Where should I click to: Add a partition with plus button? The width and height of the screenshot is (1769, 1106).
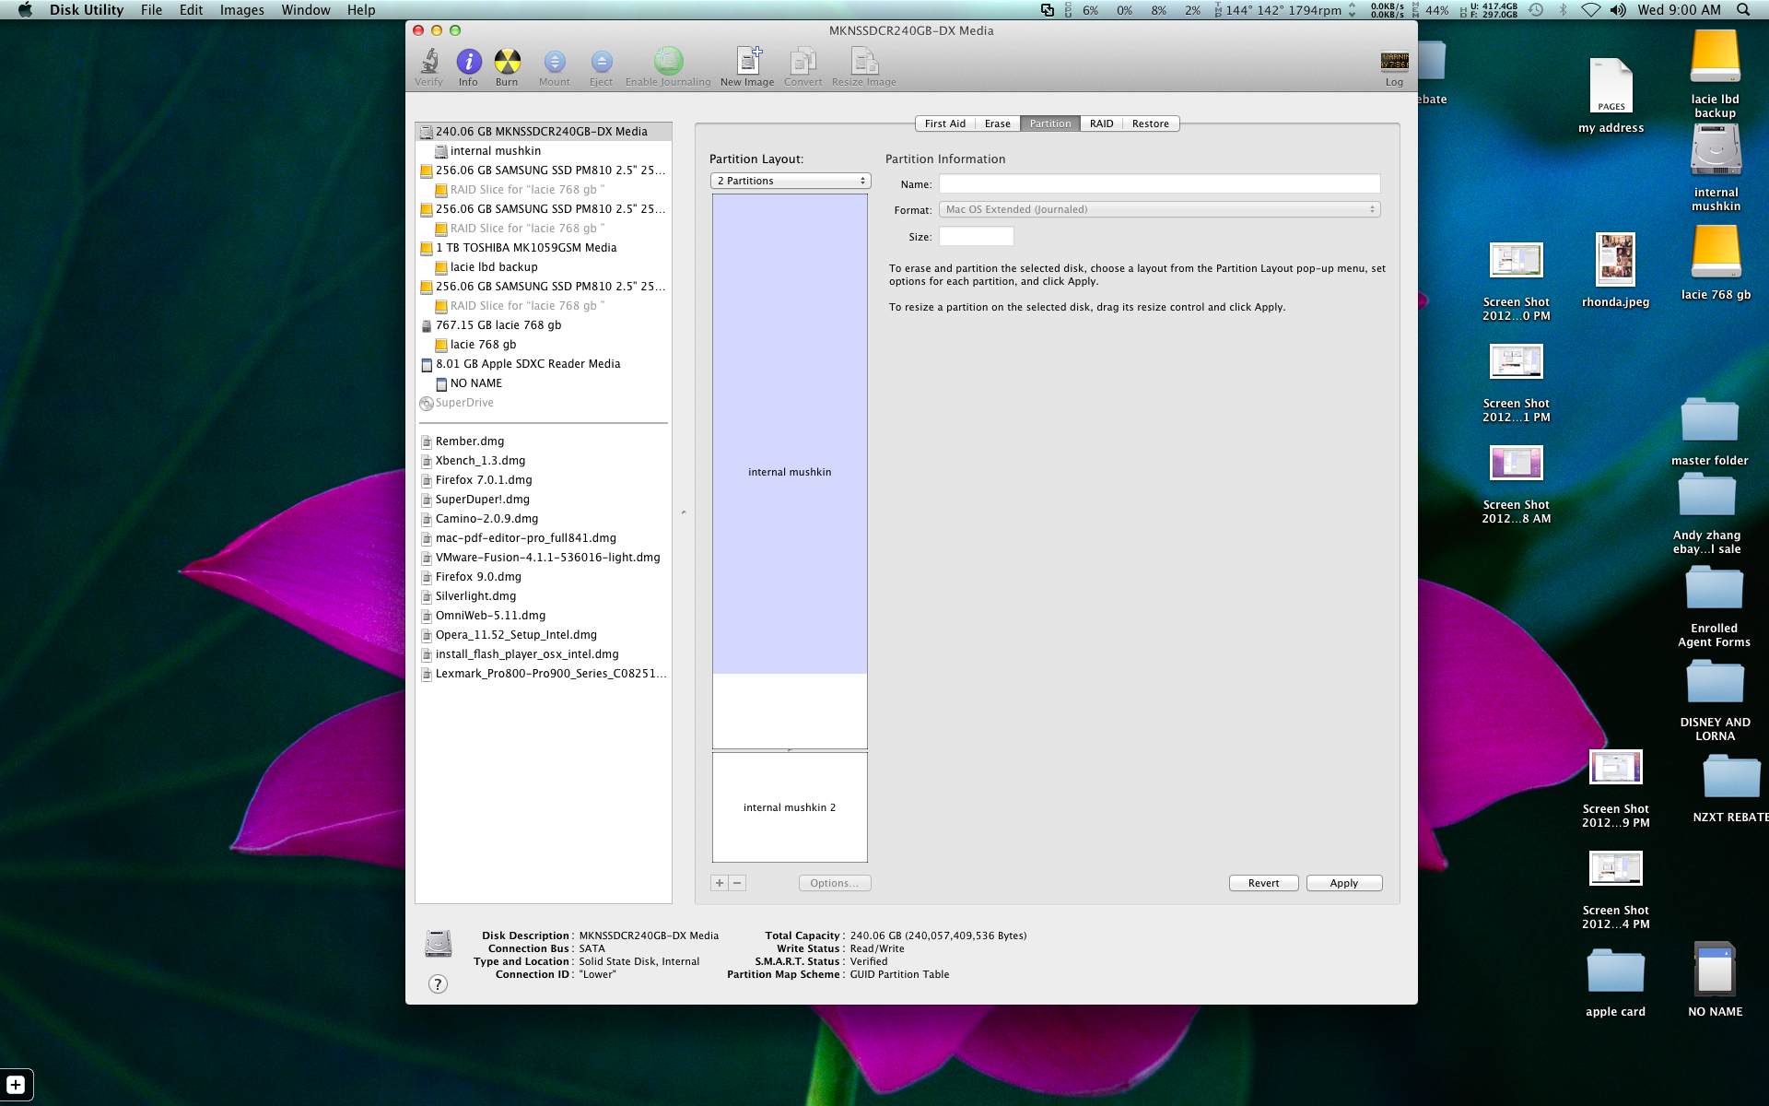point(720,883)
